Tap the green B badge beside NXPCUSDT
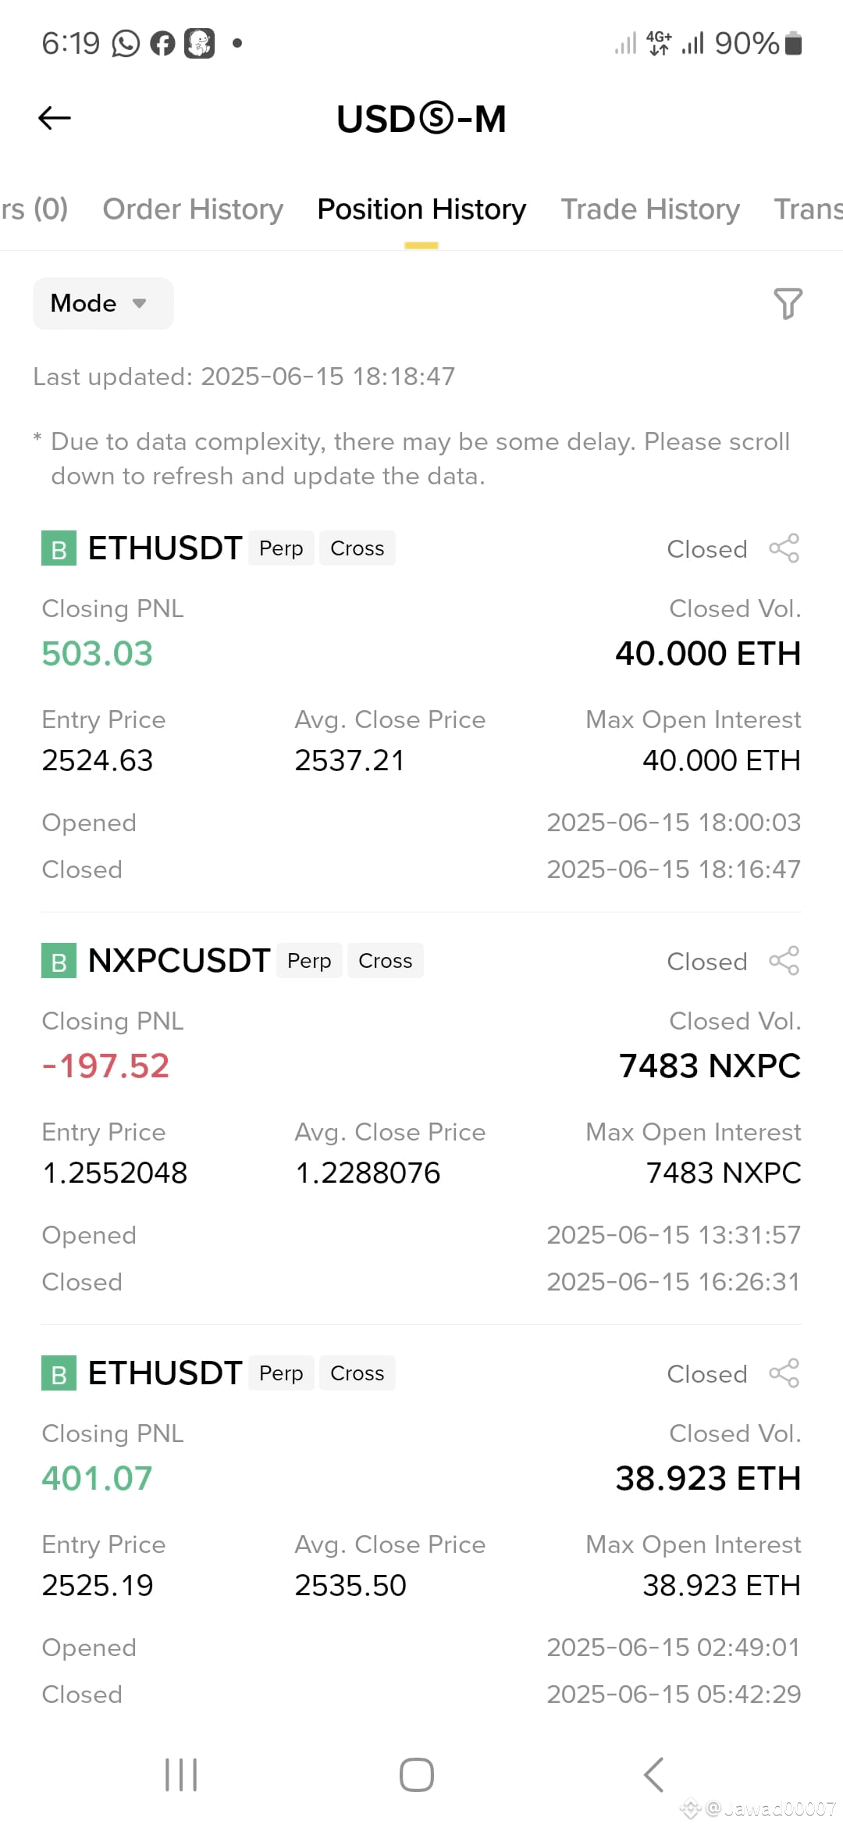The height and width of the screenshot is (1828, 843). [x=59, y=961]
